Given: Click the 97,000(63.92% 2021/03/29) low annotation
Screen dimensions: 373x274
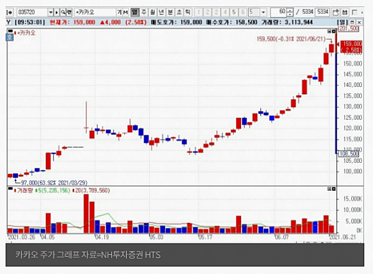Looking at the screenshot, I should point(54,183).
